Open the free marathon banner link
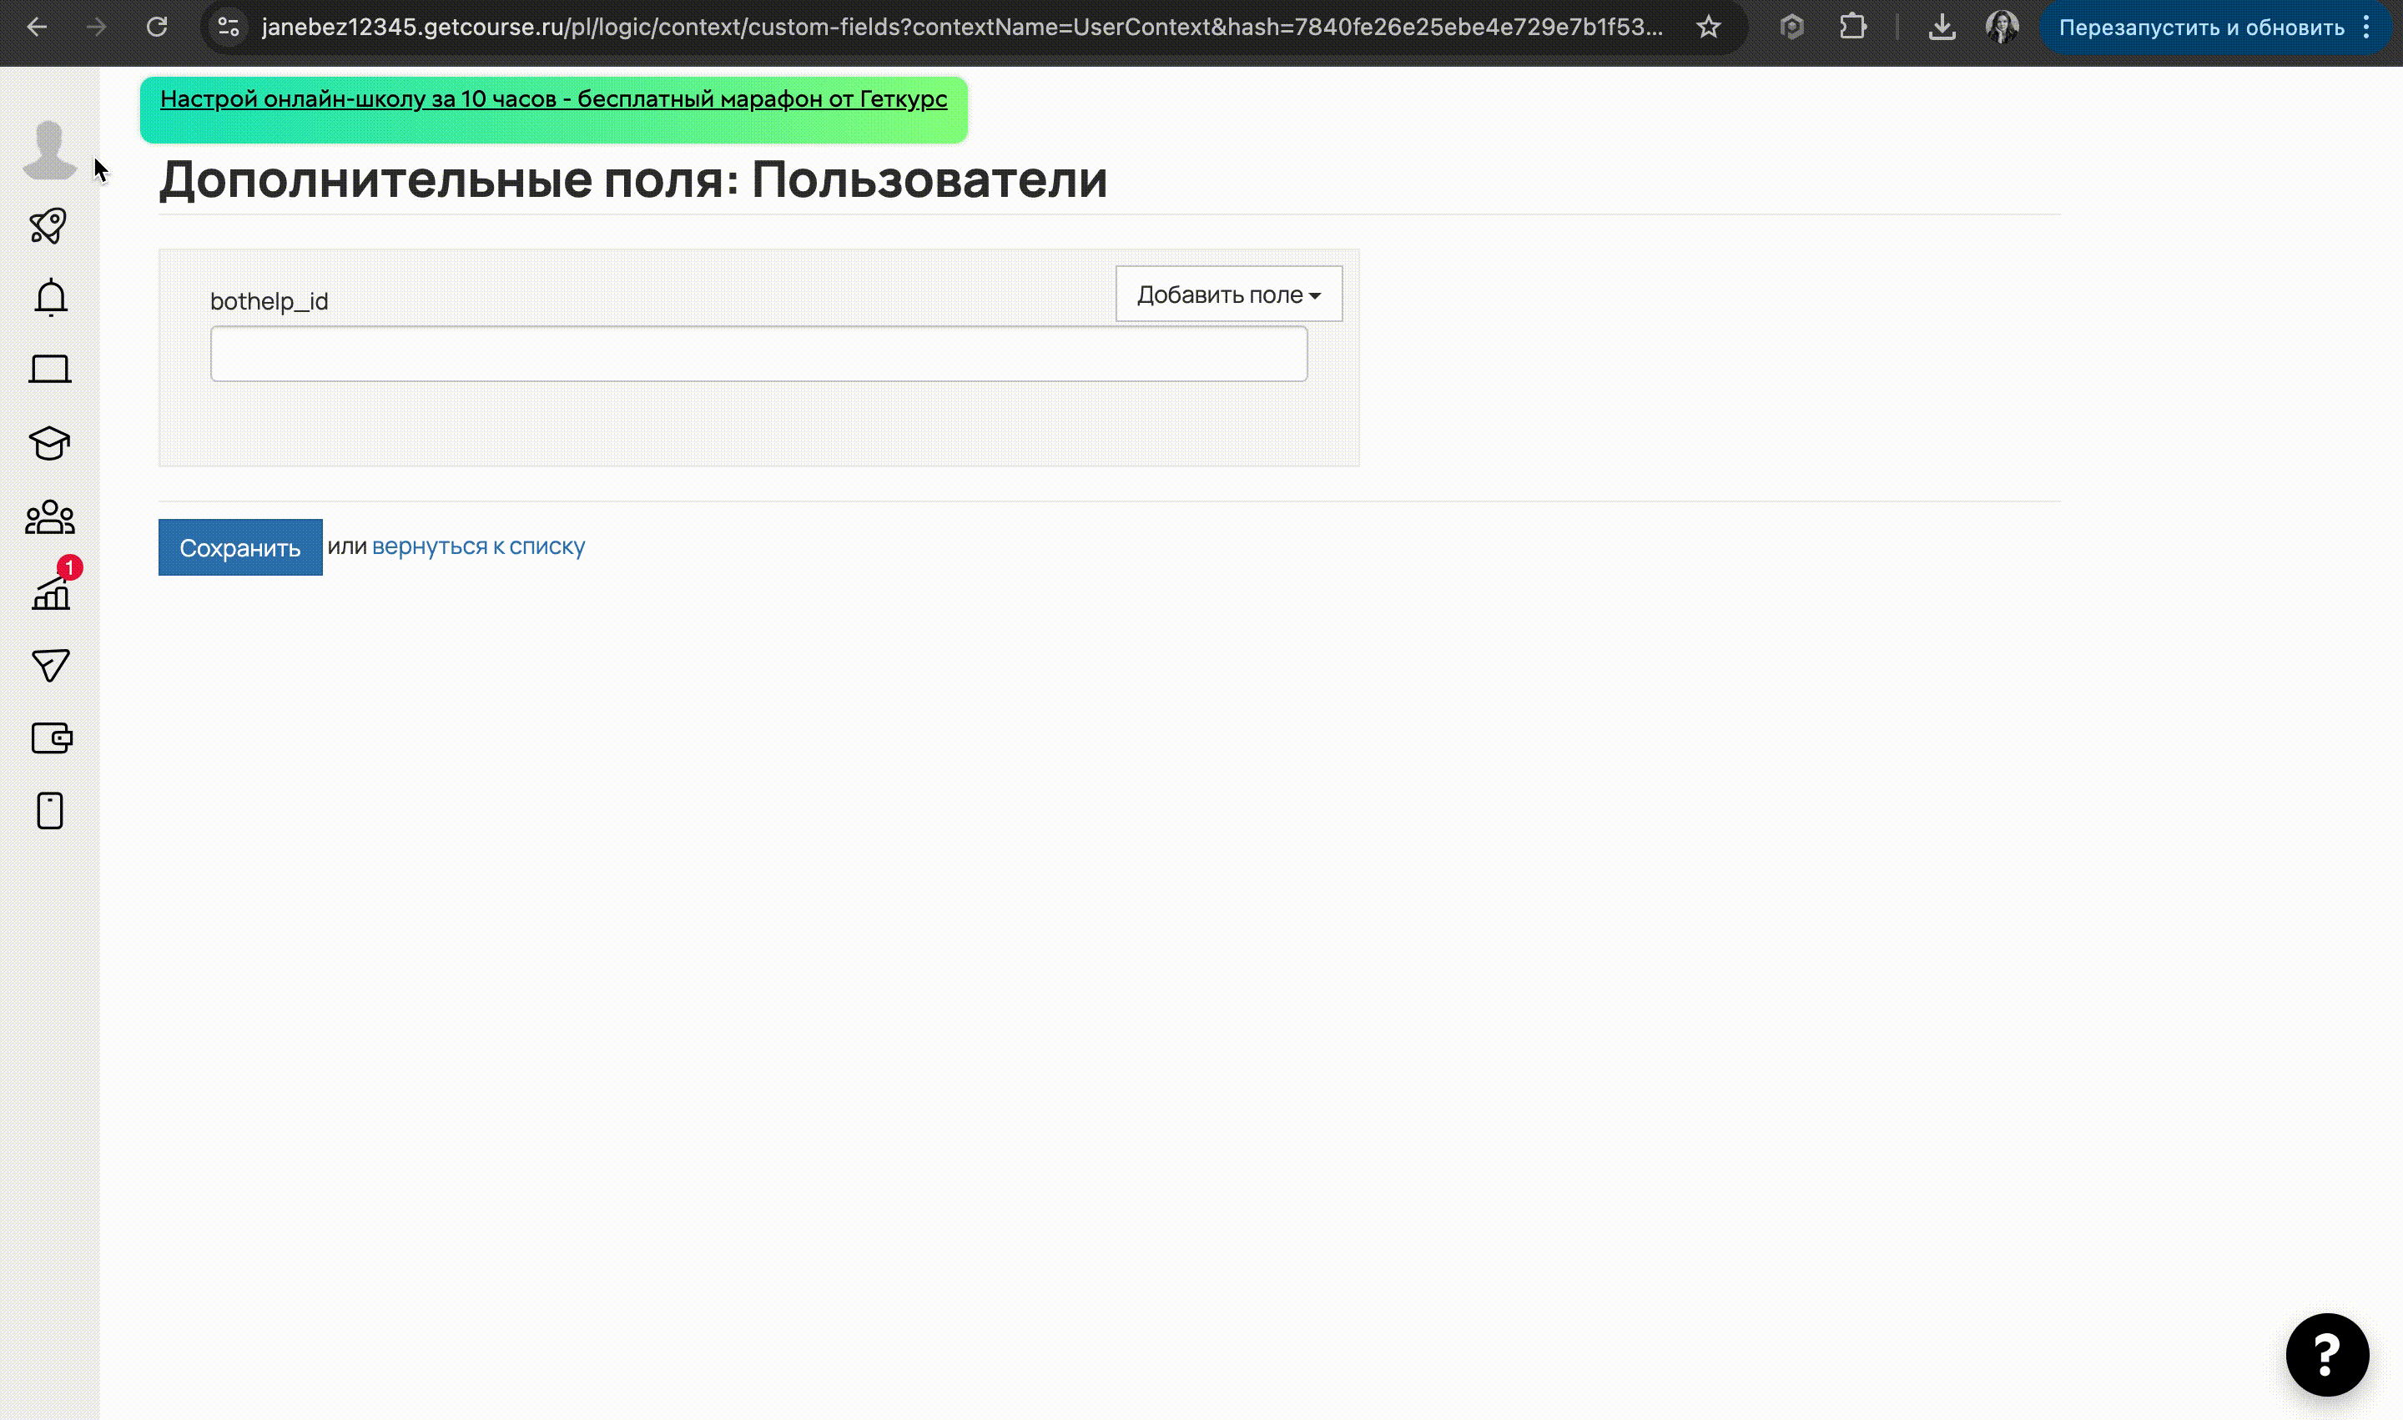The image size is (2403, 1420). pos(553,99)
